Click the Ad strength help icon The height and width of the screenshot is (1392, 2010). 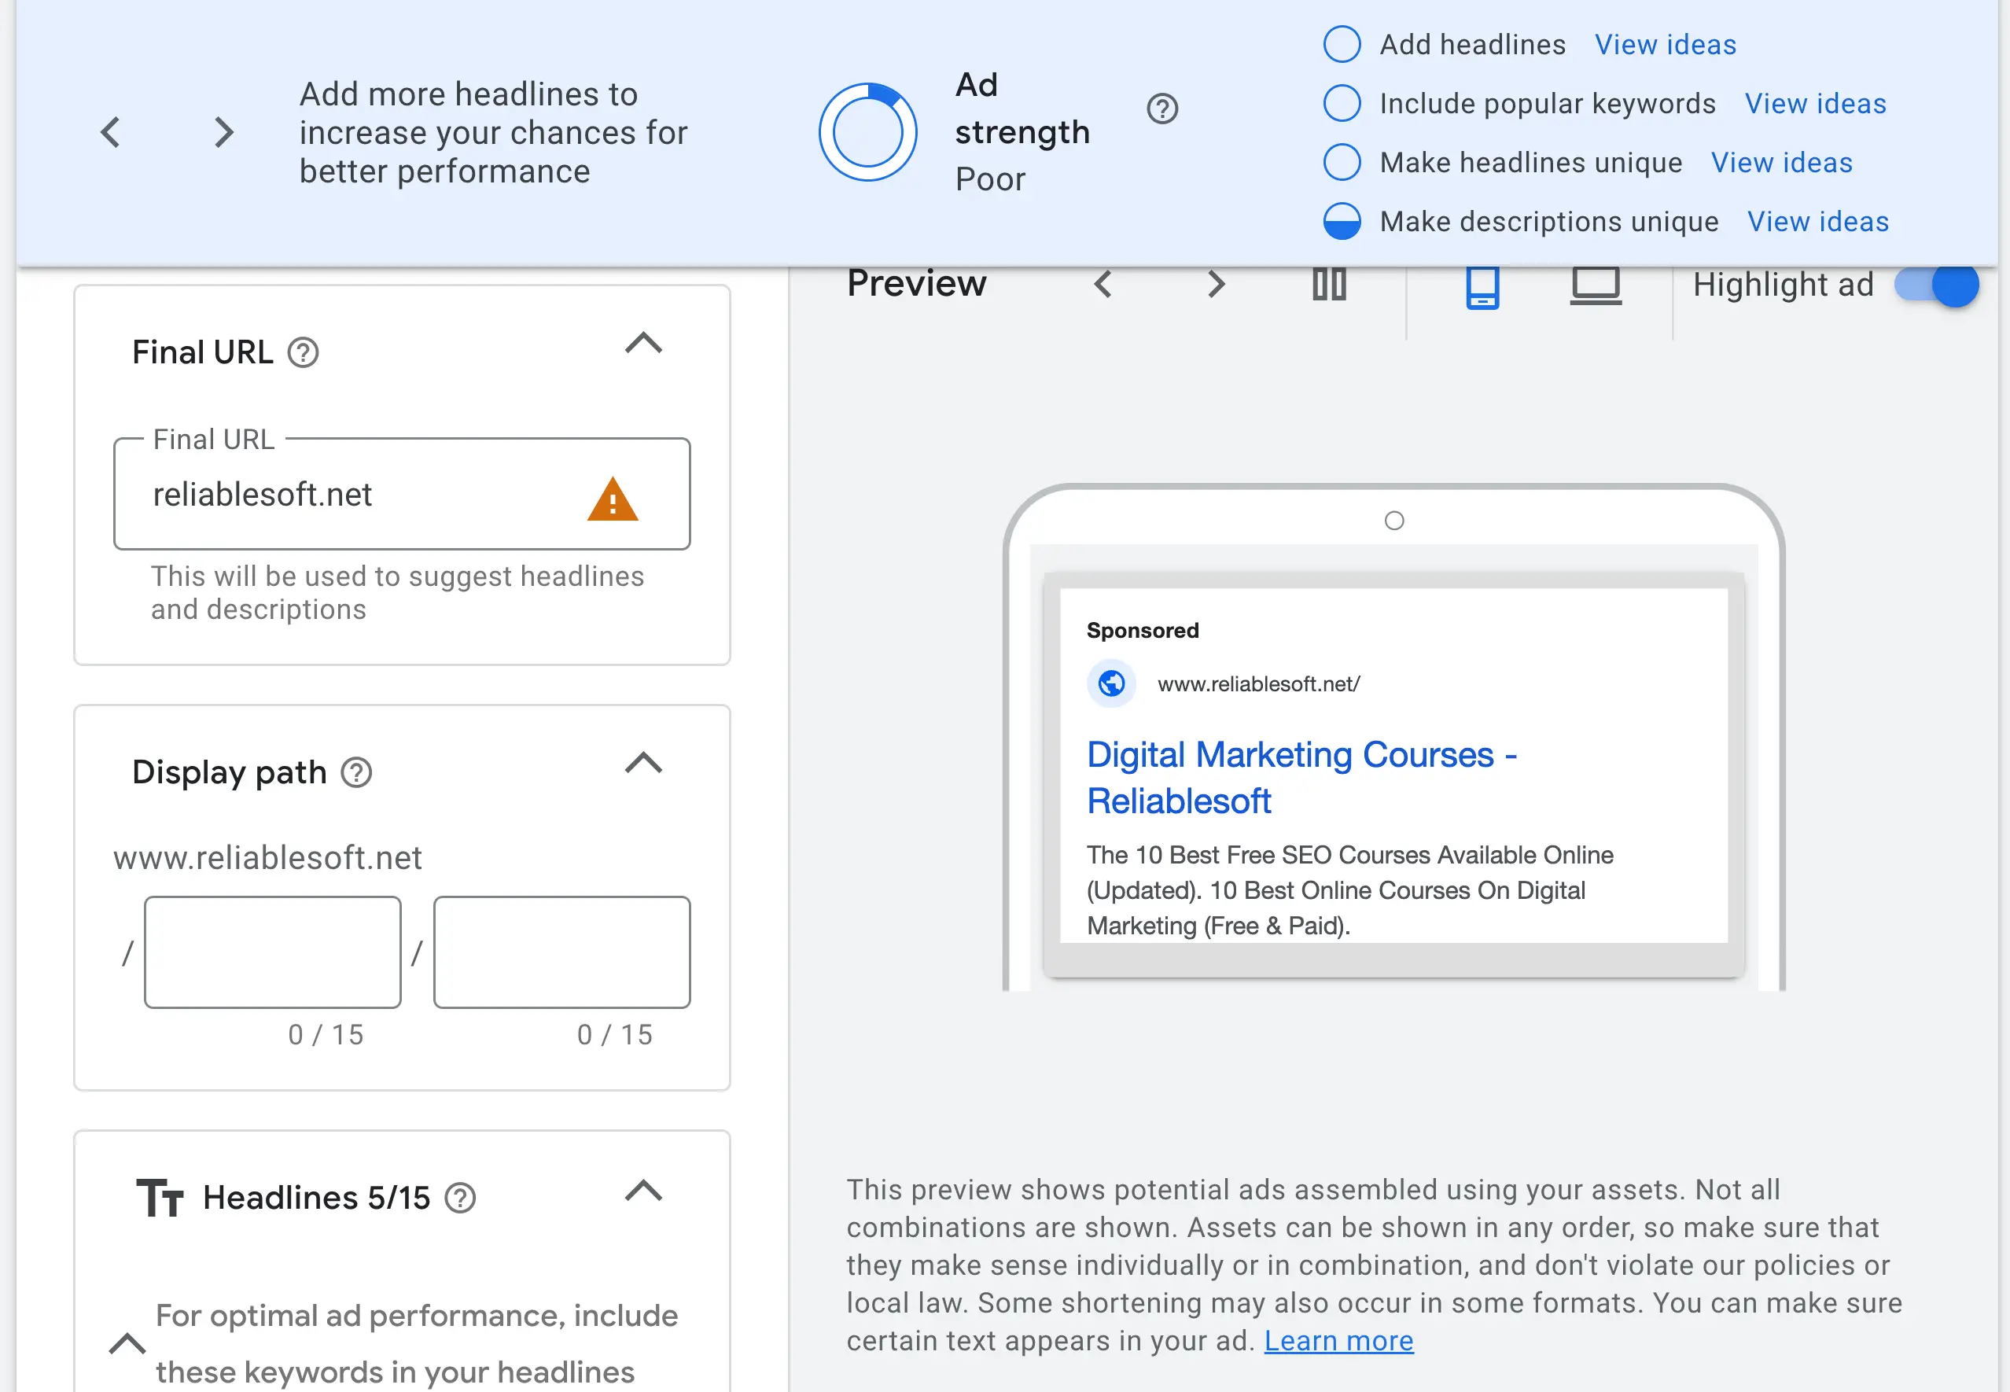(x=1161, y=109)
